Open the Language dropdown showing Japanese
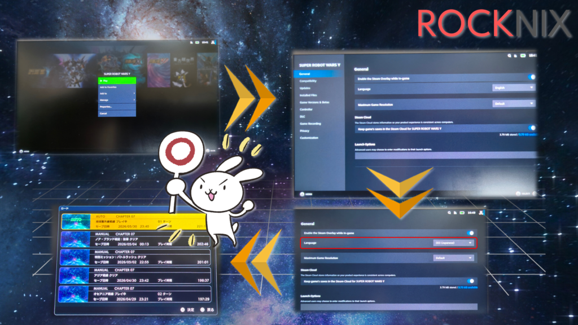This screenshot has width=578, height=325. point(453,243)
